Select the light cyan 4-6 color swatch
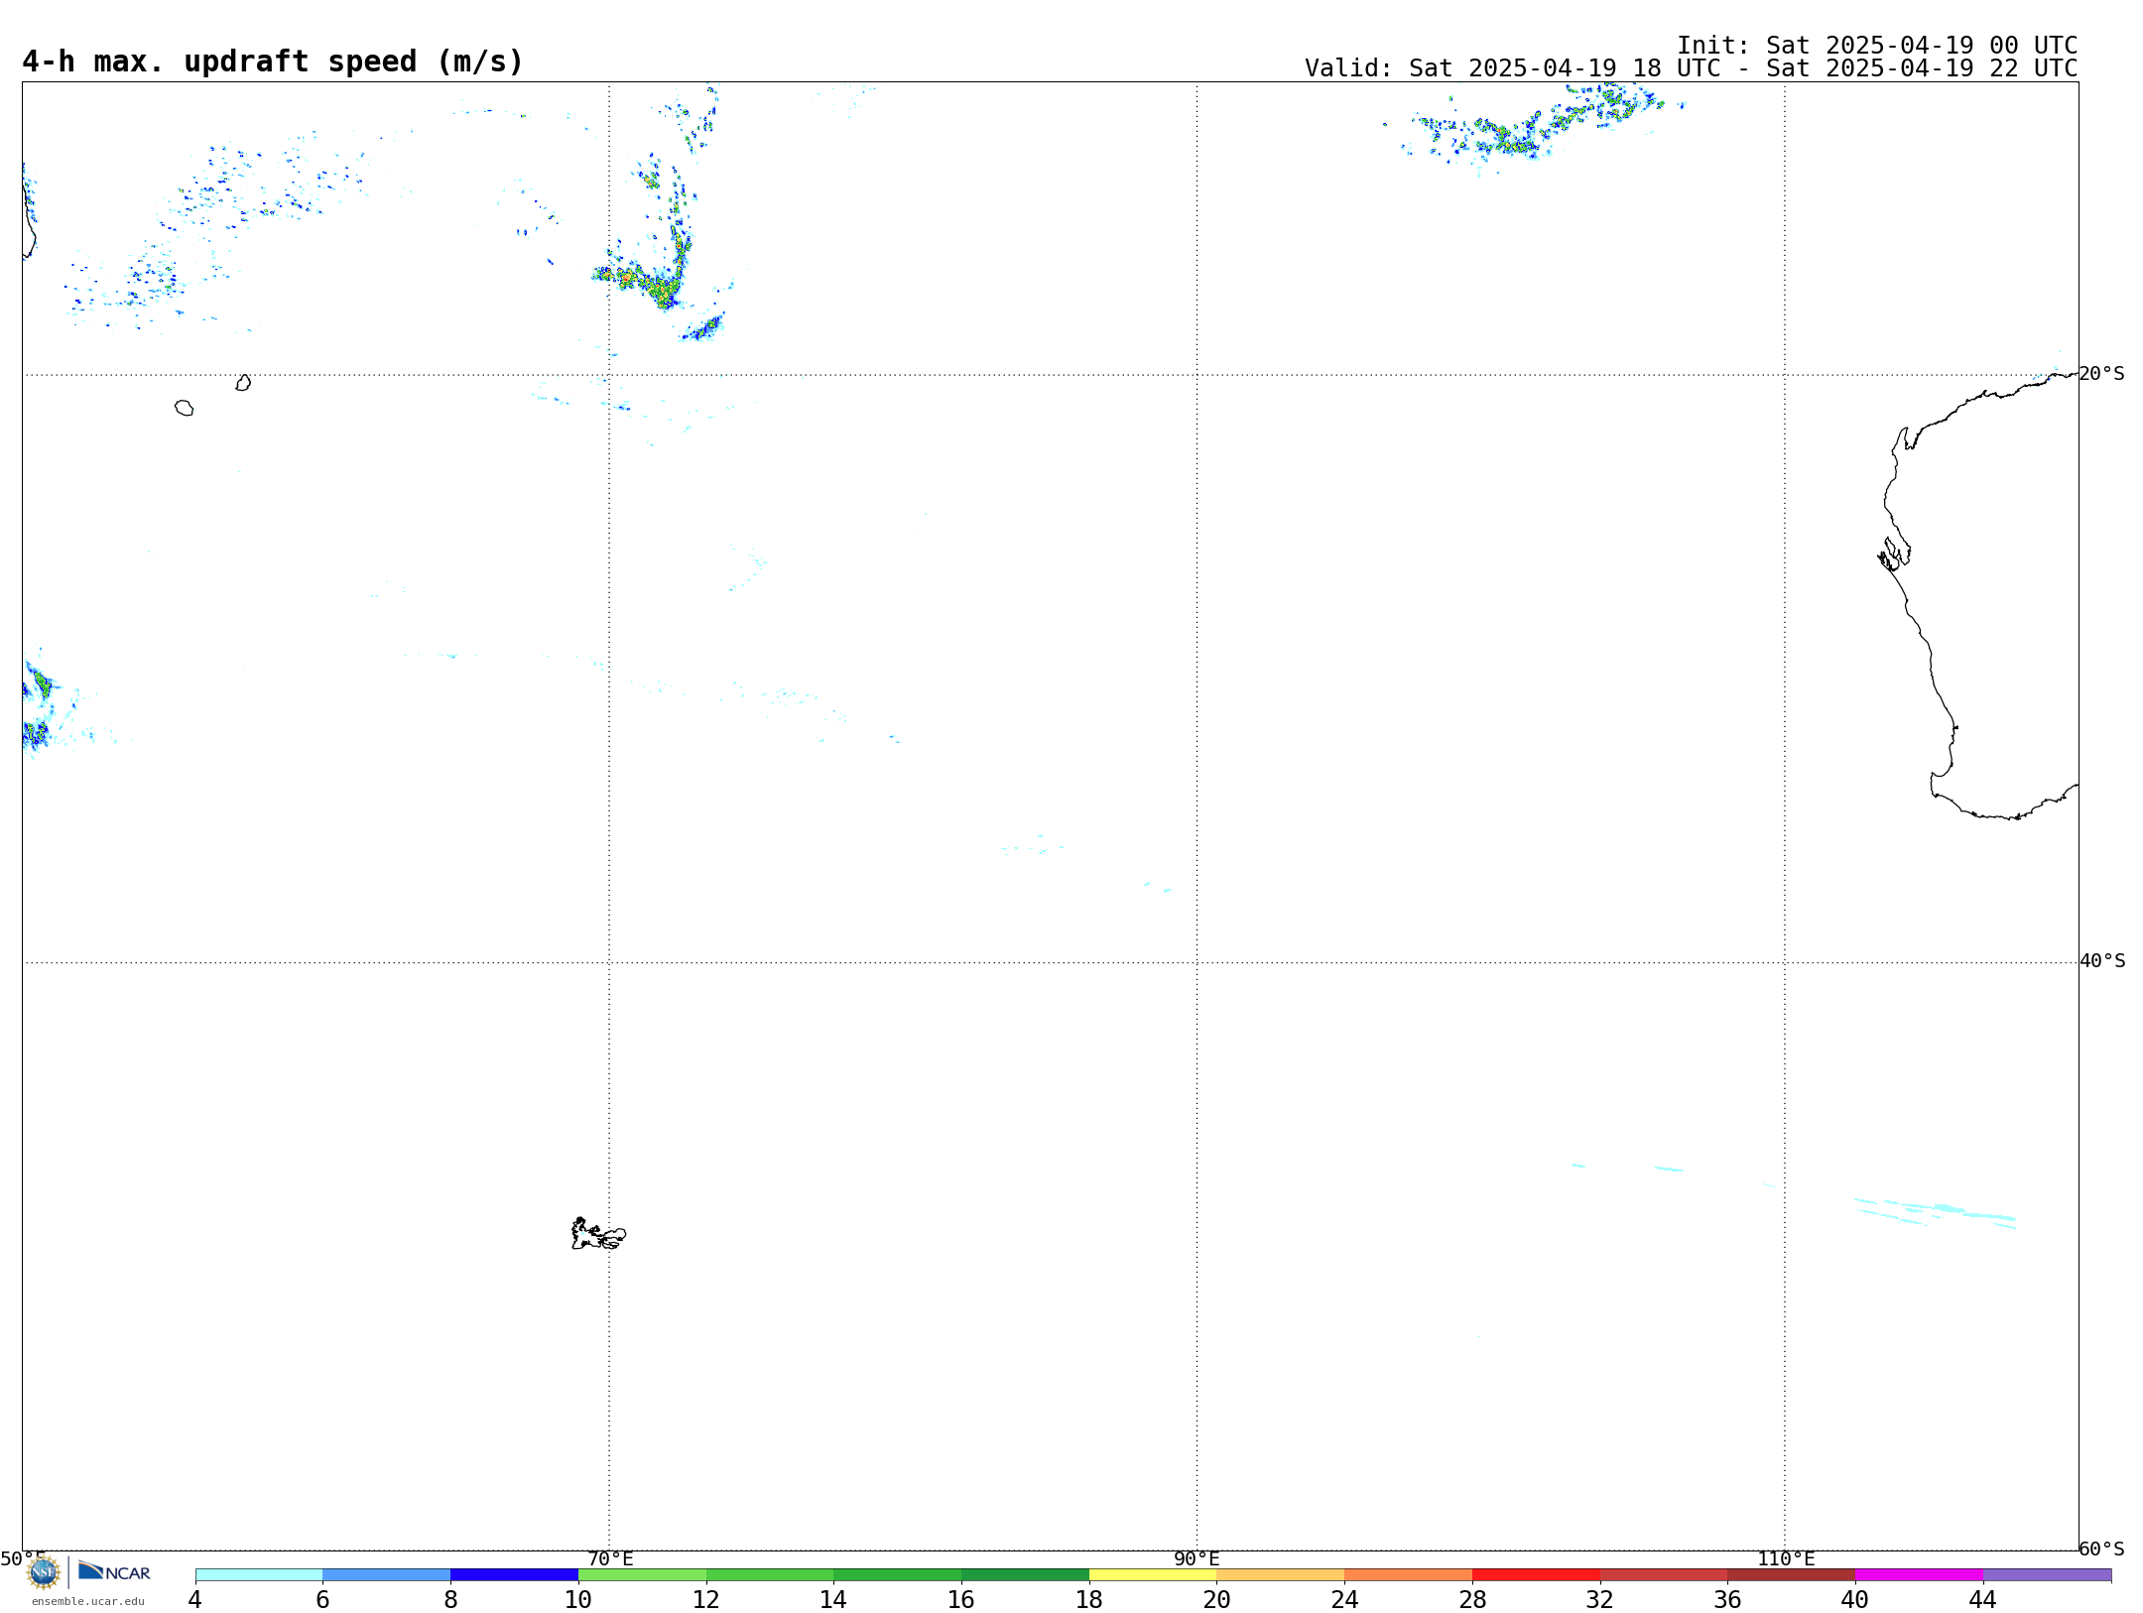 pyautogui.click(x=259, y=1574)
